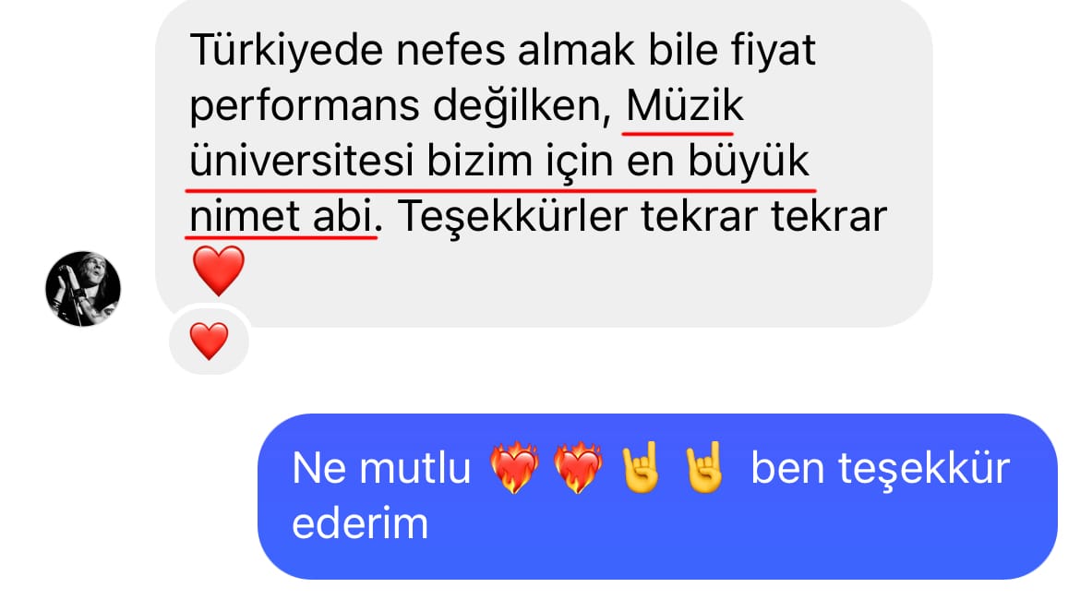Click the second rock hand emoji

tap(704, 467)
